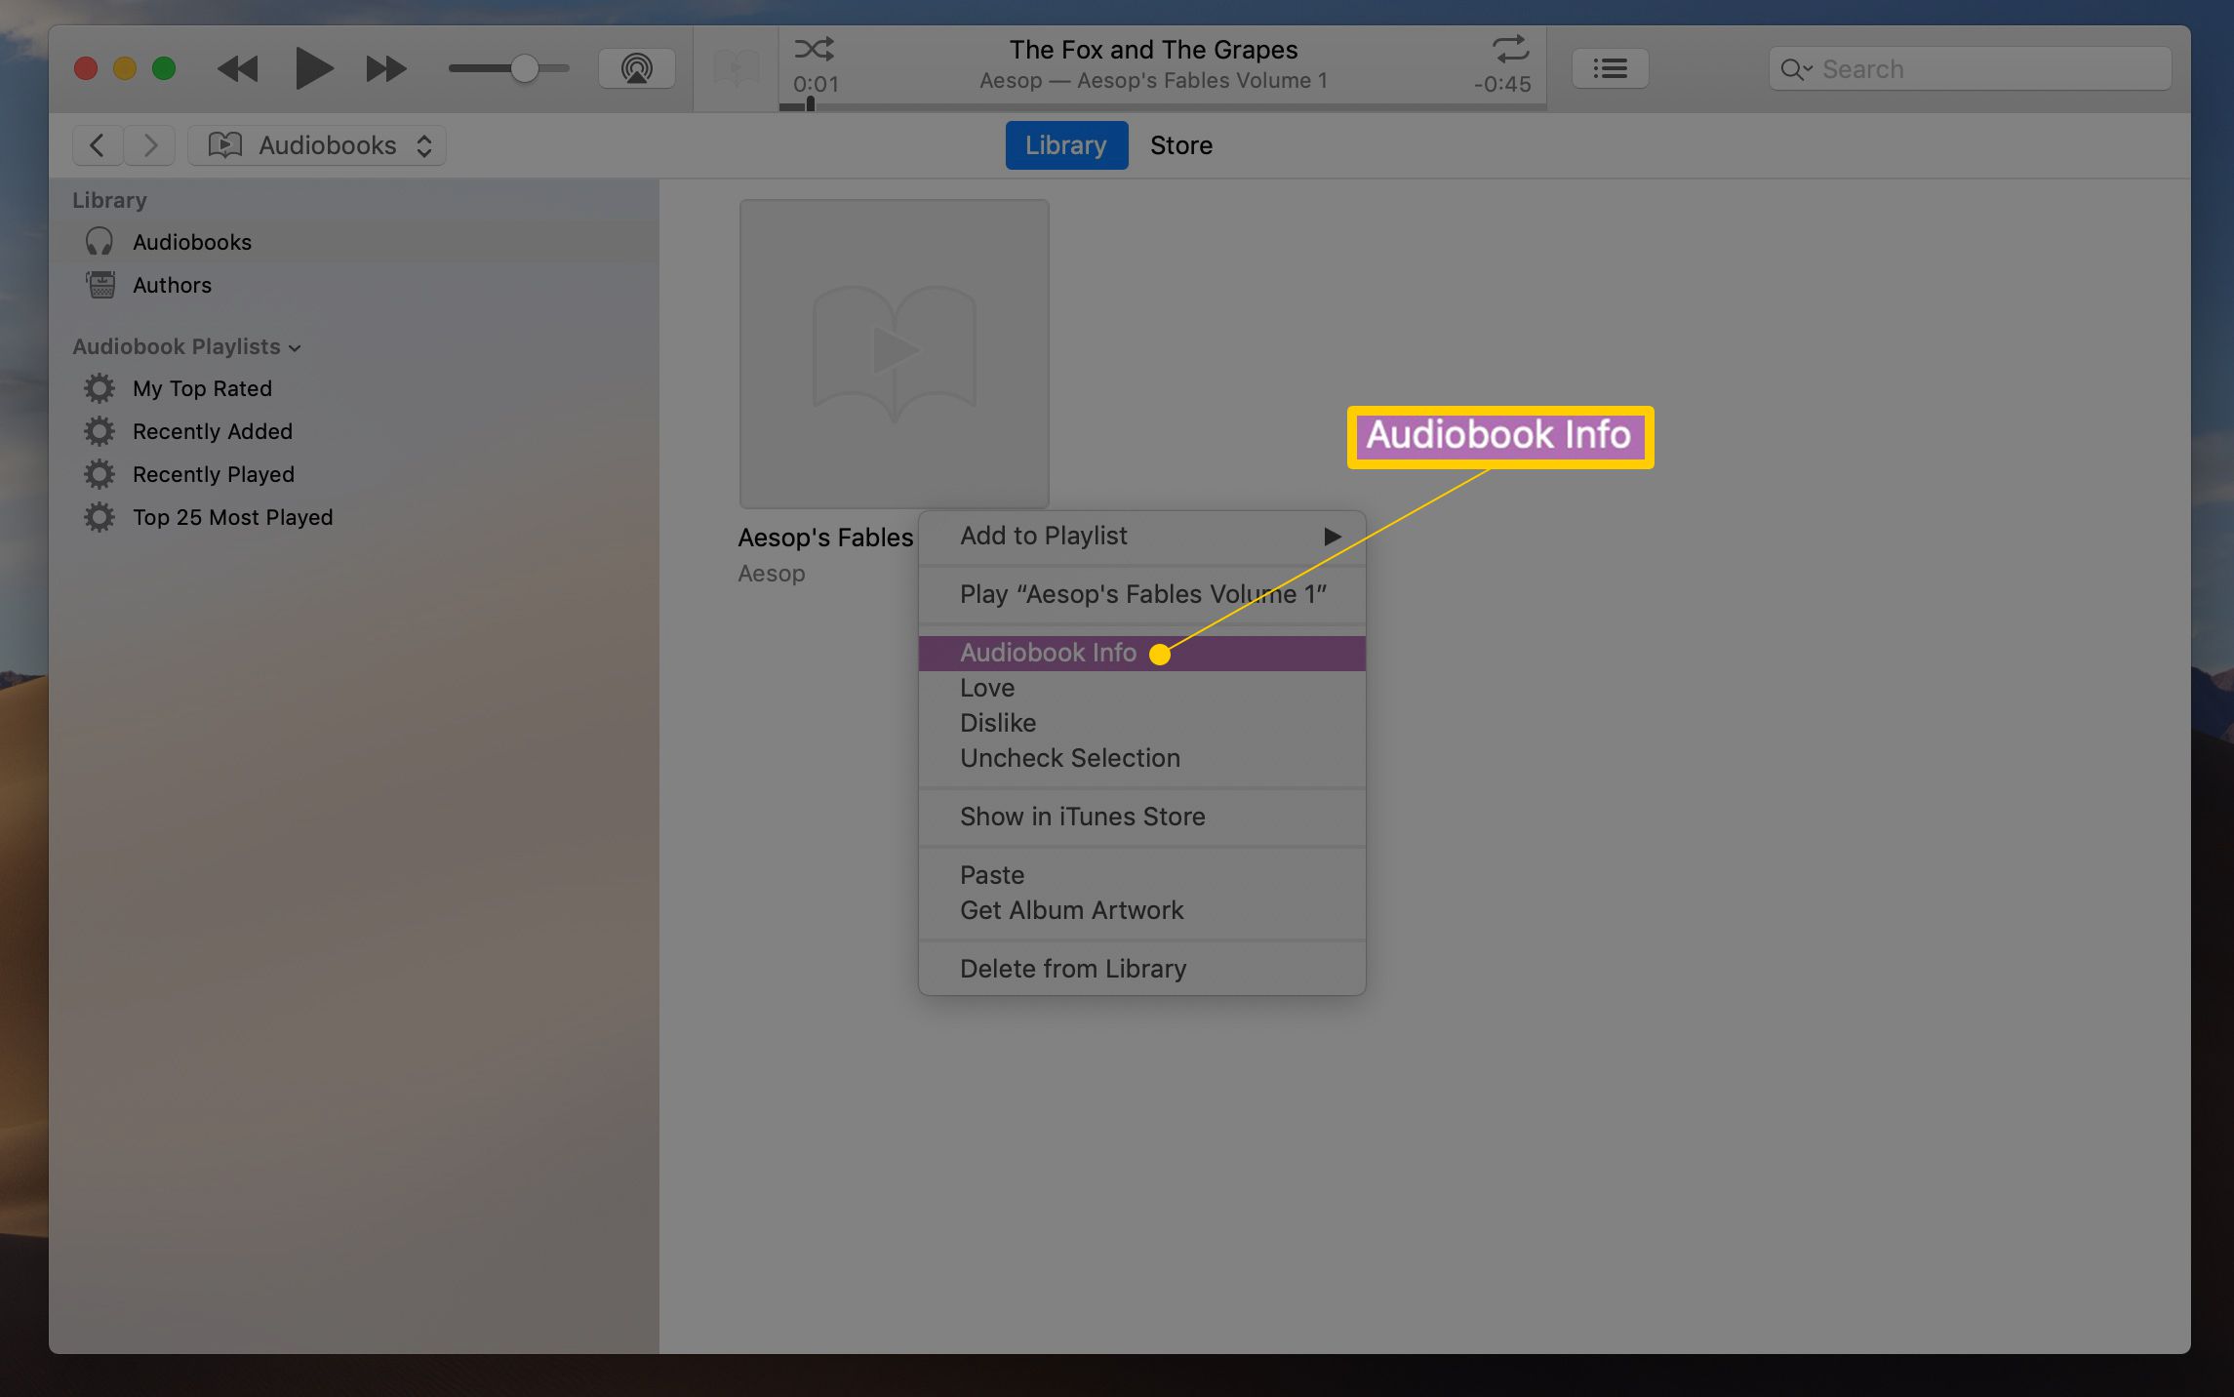
Task: Toggle repeat in the now-playing display
Action: [x=1509, y=48]
